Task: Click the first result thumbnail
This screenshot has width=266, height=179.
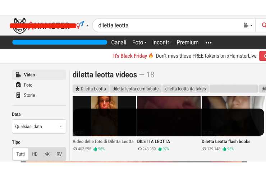Action: pyautogui.click(x=104, y=116)
